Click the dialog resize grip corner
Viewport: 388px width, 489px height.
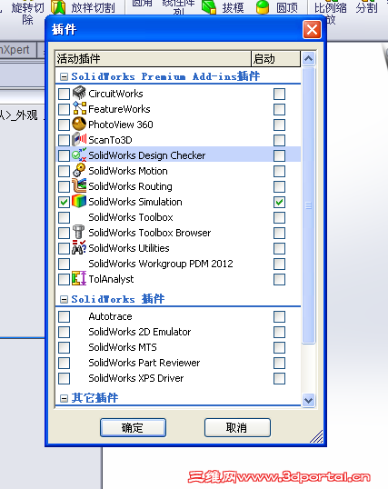point(316,436)
